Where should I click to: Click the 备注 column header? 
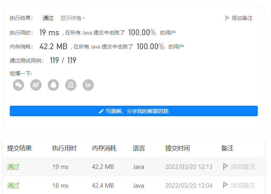[227, 148]
